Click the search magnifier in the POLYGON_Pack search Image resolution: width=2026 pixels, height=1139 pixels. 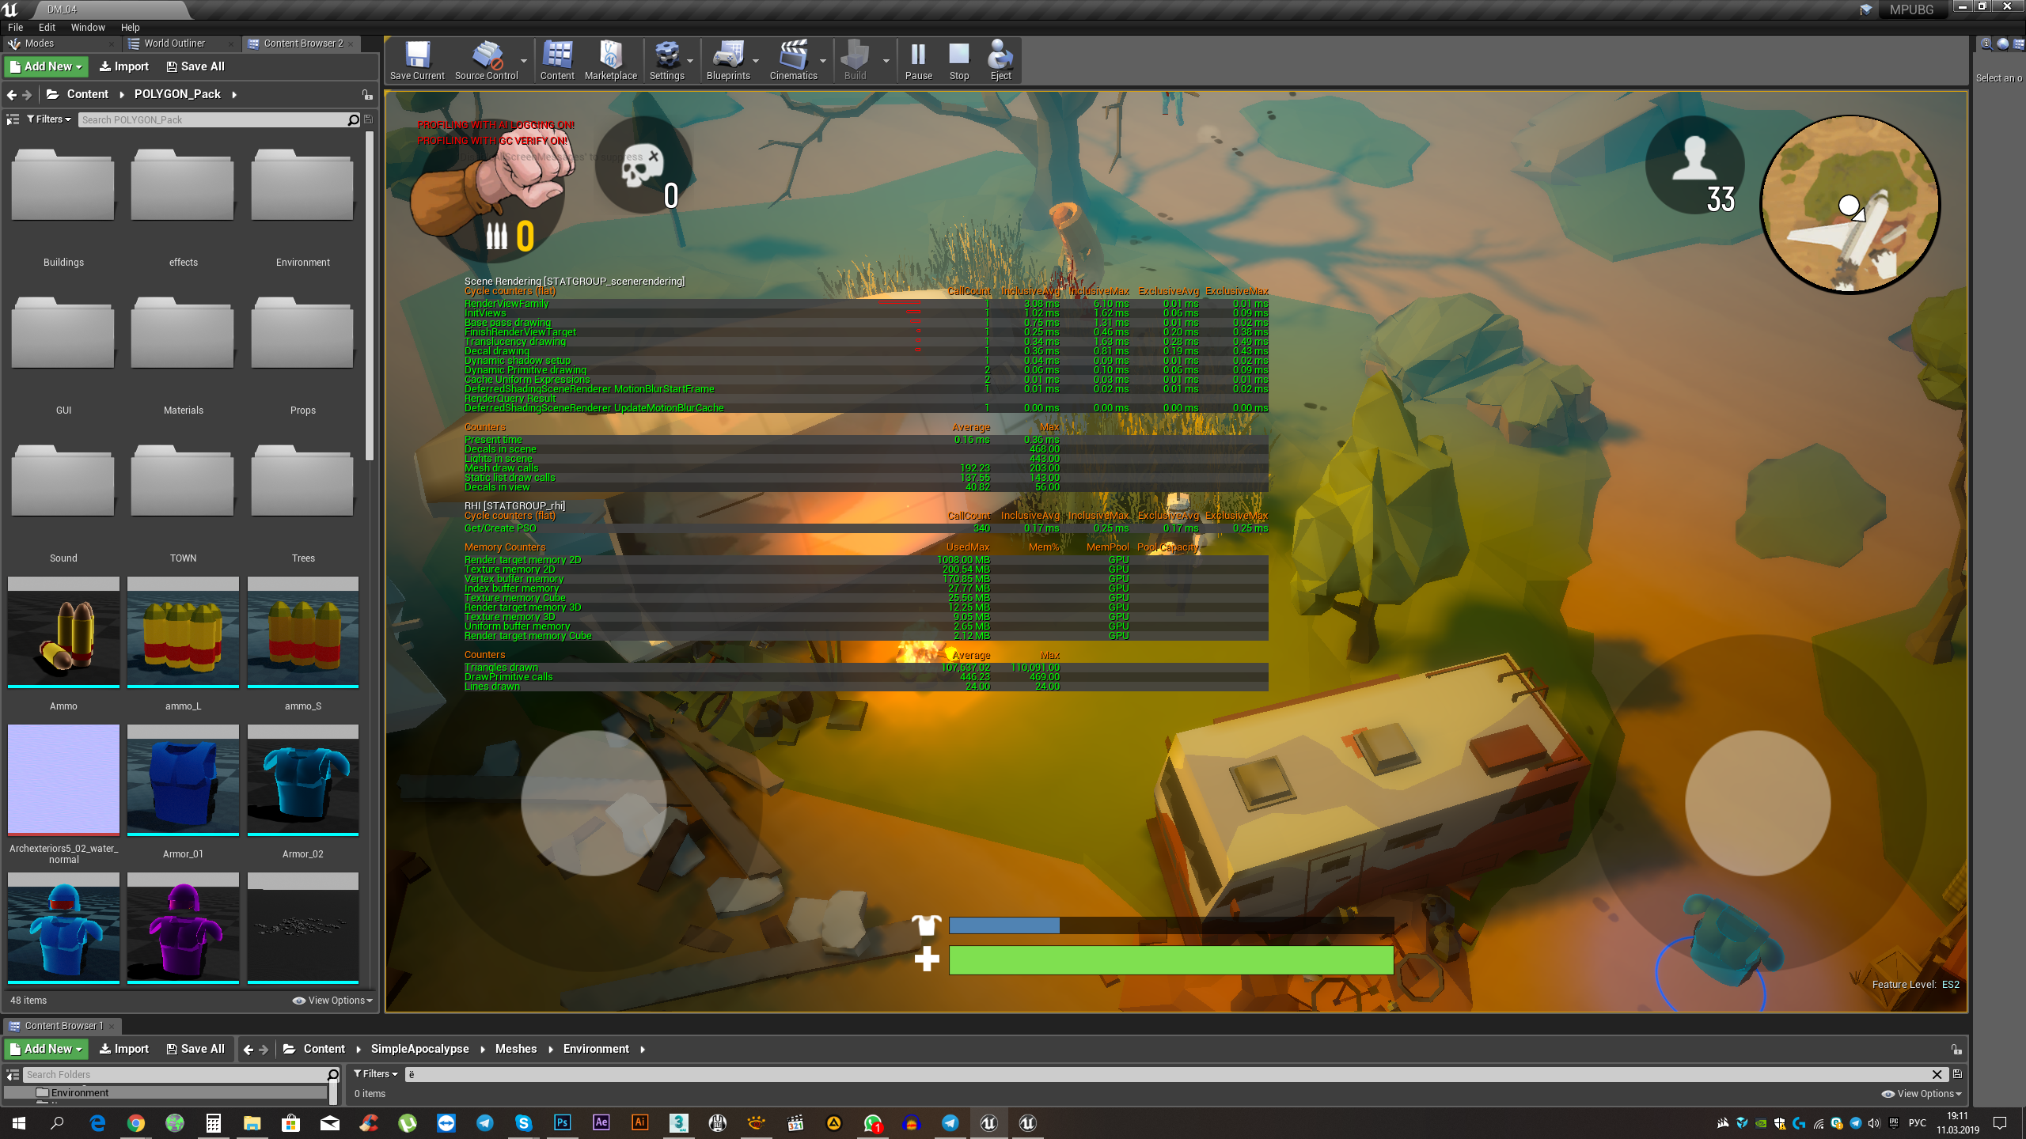[353, 119]
